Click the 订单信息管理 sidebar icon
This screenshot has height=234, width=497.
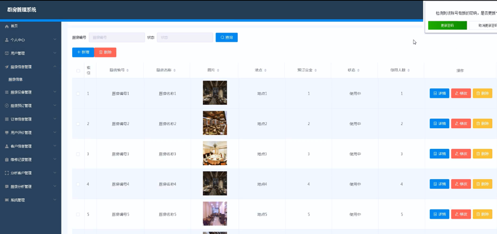coord(7,119)
